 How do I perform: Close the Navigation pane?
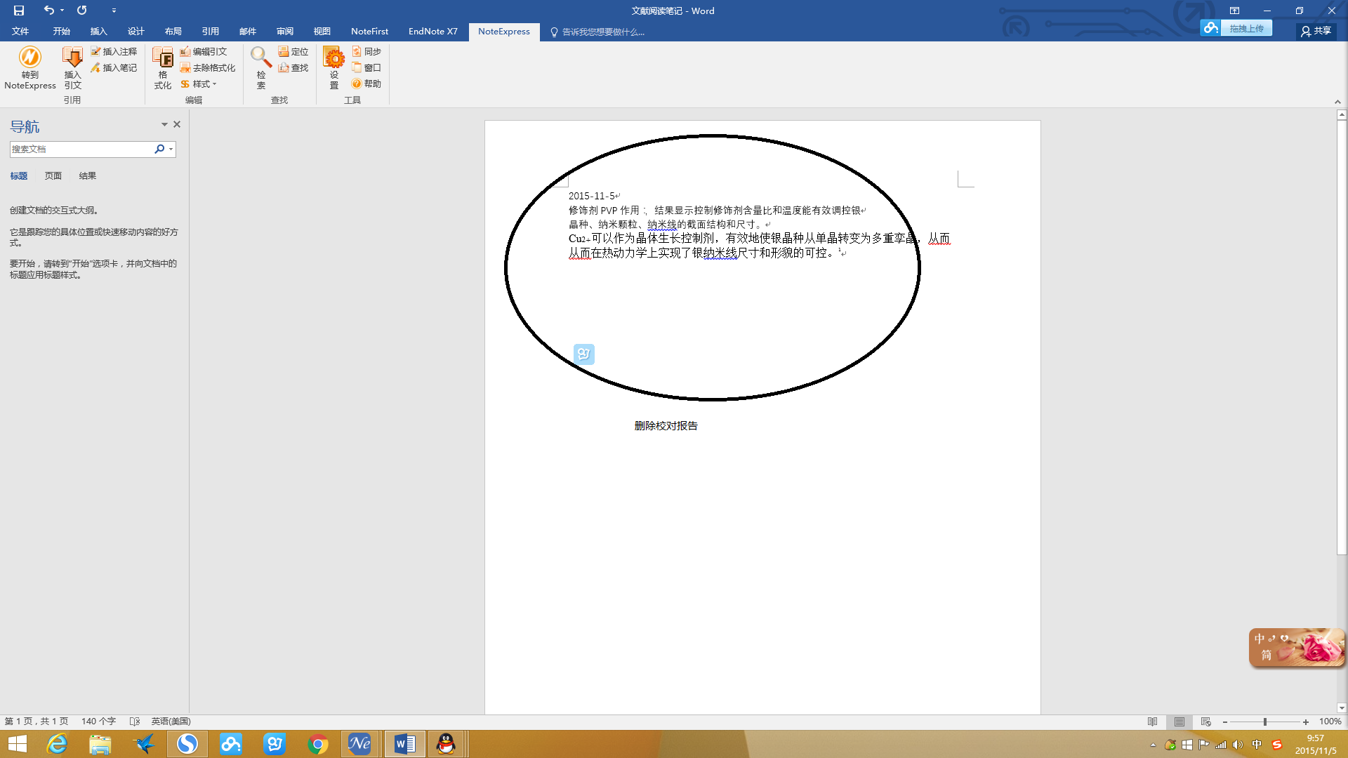pos(177,124)
